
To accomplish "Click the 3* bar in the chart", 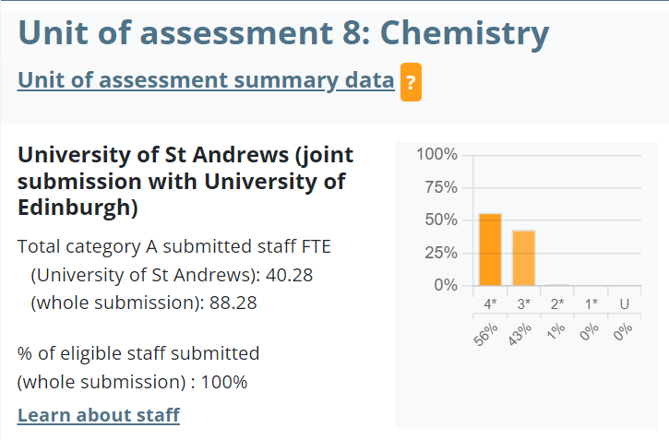I will (x=524, y=258).
